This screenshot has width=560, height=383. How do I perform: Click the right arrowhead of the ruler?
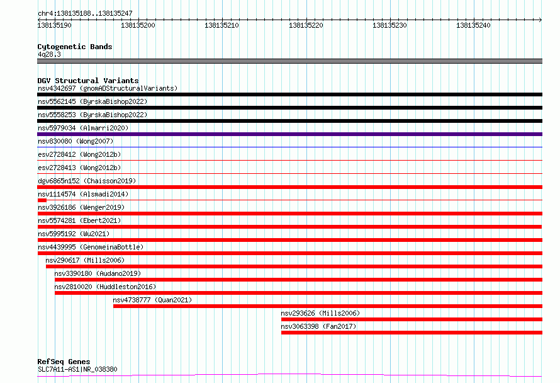(540, 20)
